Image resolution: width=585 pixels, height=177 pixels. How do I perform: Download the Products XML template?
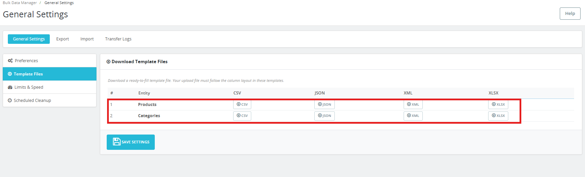(x=413, y=104)
